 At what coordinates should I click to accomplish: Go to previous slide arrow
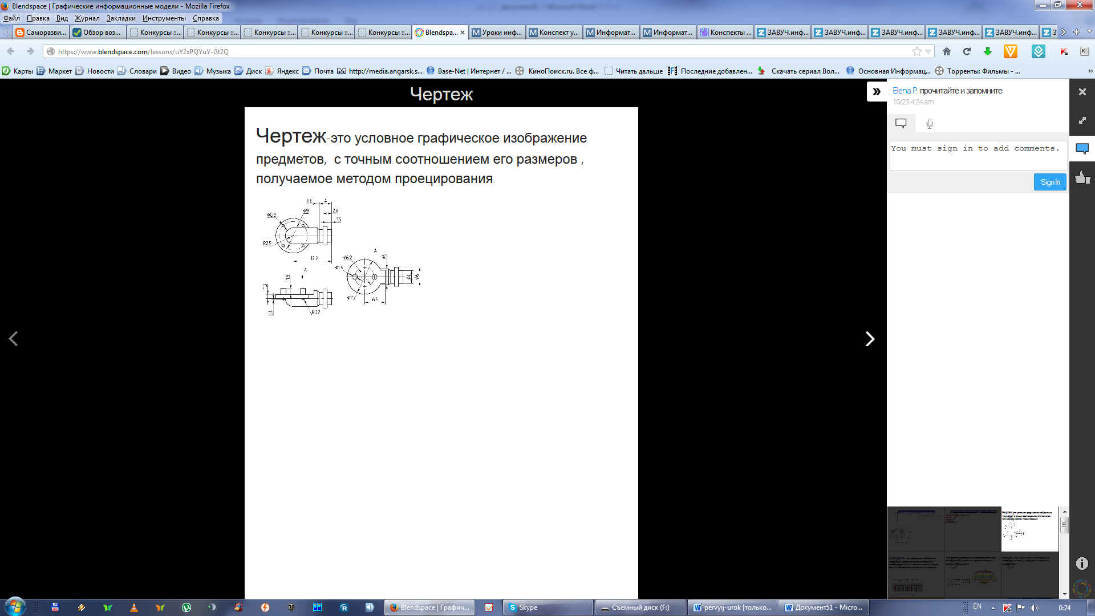point(14,339)
